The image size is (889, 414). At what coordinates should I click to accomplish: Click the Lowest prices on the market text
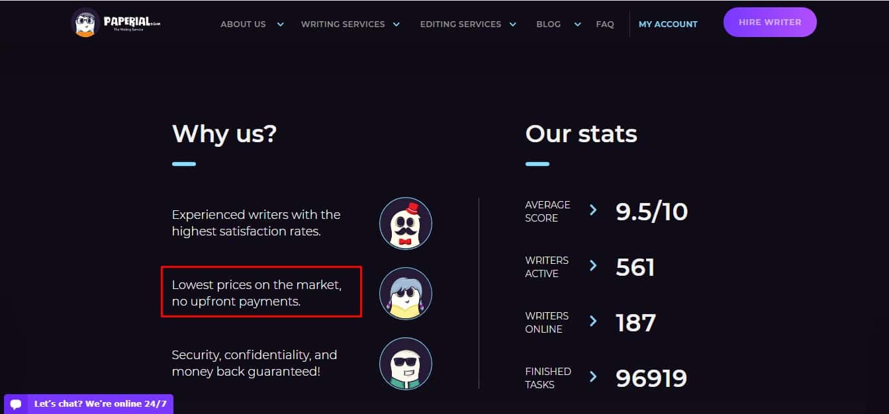pyautogui.click(x=257, y=285)
